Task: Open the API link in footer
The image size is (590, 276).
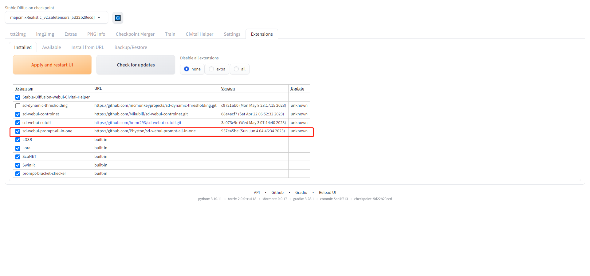Action: (257, 193)
